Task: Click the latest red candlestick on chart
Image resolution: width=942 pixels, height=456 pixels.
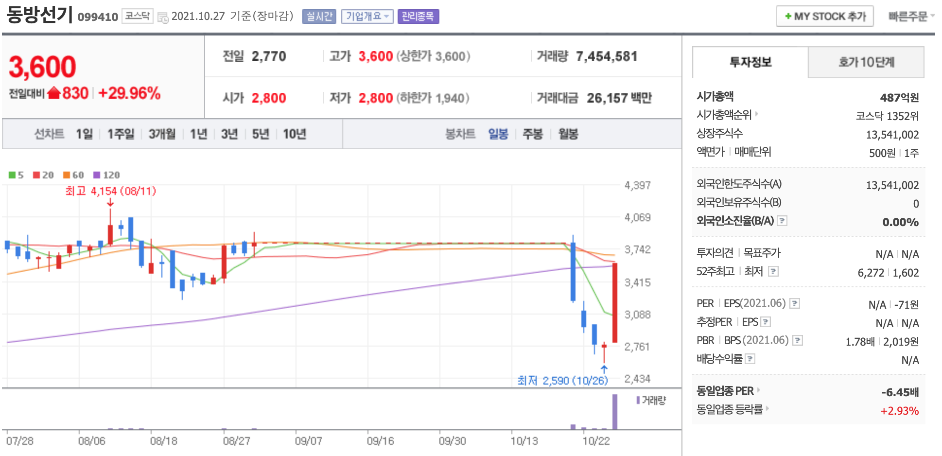Action: tap(615, 302)
